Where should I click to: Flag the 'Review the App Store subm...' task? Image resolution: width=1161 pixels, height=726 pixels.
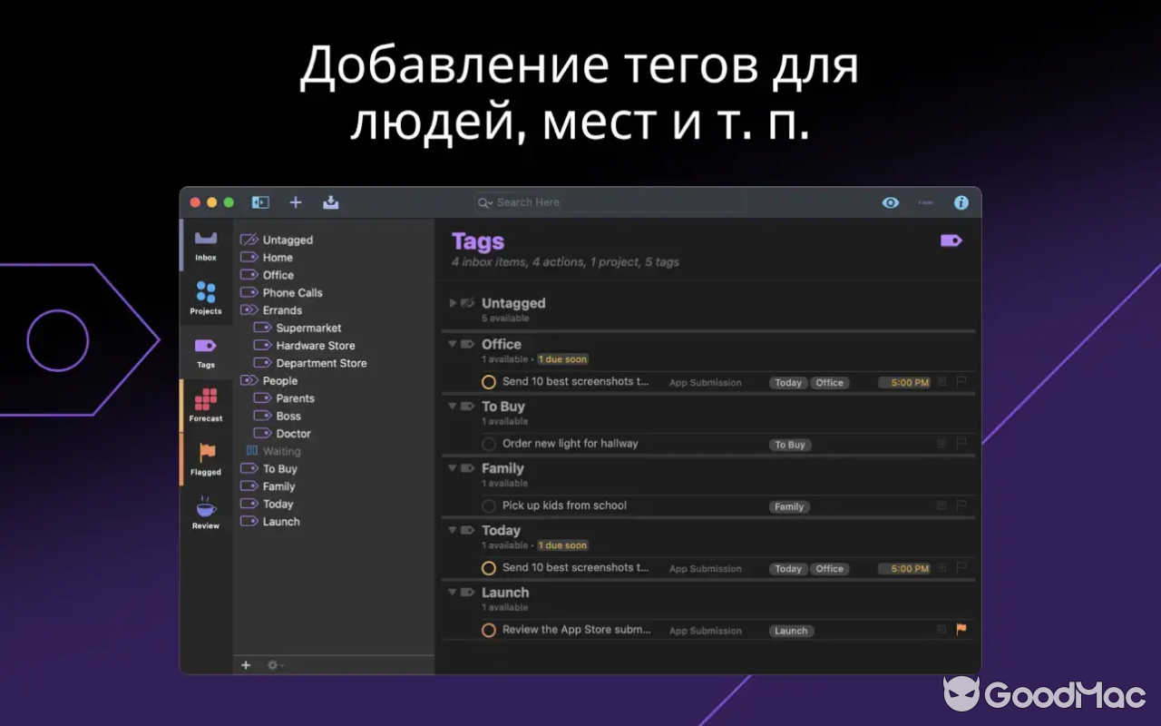point(961,629)
